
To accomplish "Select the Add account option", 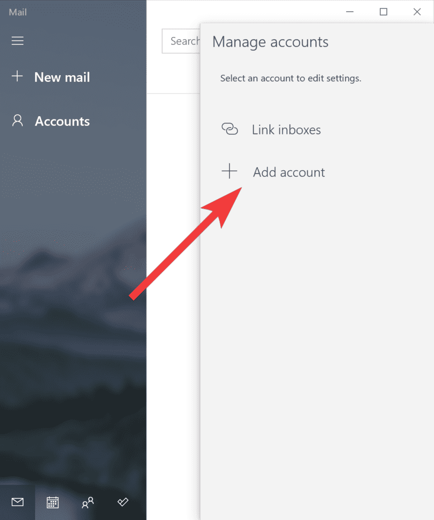I will tap(288, 172).
